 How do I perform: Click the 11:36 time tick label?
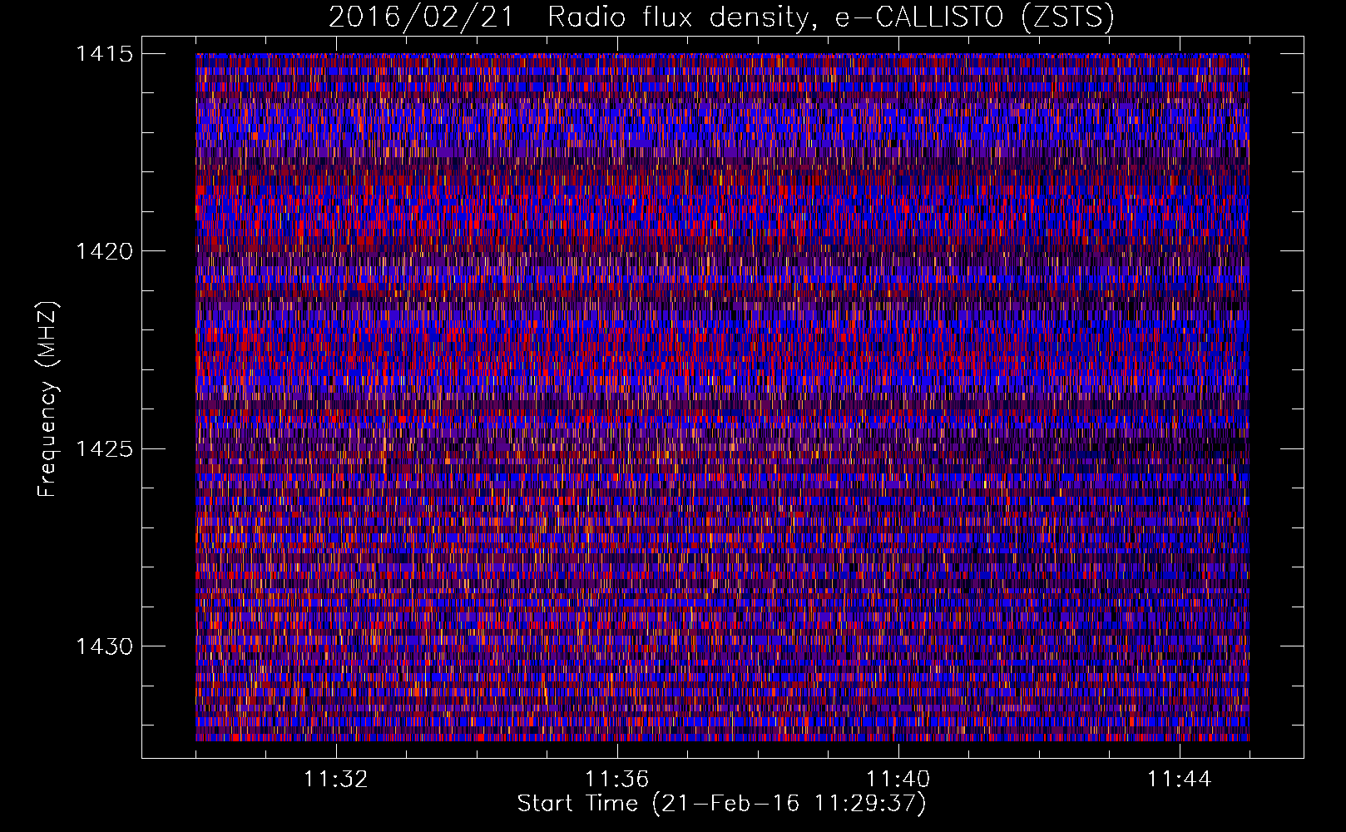click(x=617, y=779)
